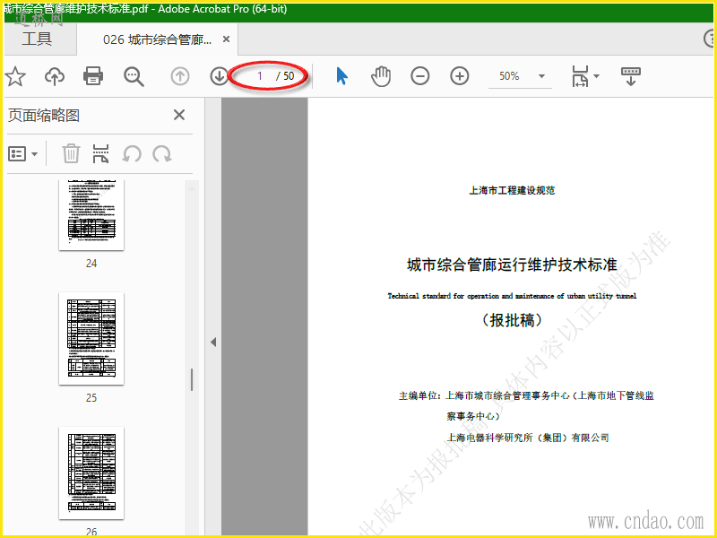Click the scrolling mode keyboard icon
This screenshot has height=538, width=717.
tap(631, 76)
